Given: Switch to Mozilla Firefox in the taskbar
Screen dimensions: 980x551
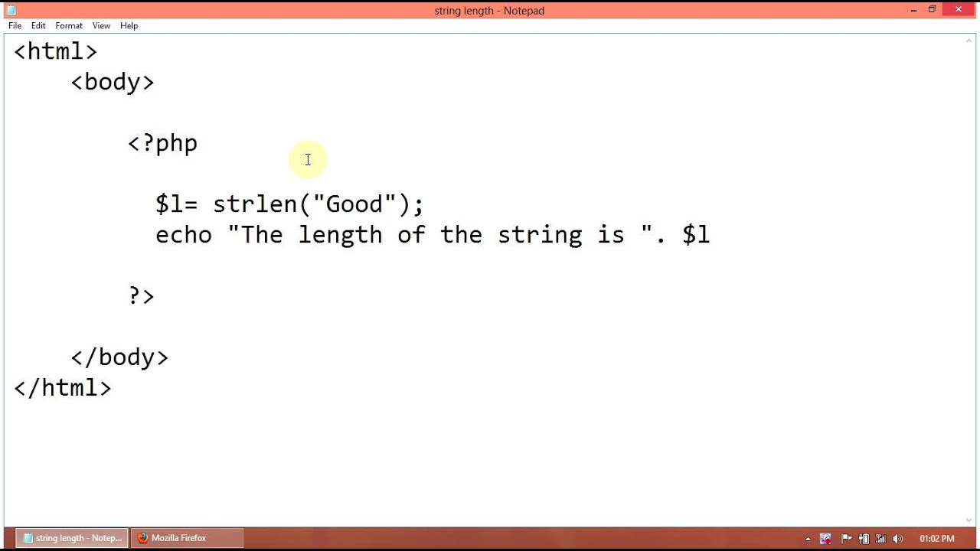Looking at the screenshot, I should (187, 538).
